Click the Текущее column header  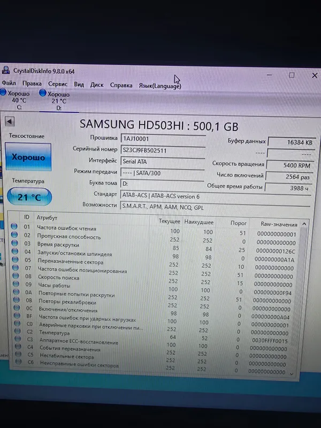[x=170, y=221]
